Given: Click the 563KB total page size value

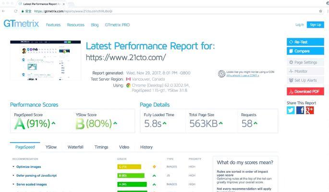Looking at the screenshot, I should (203, 123).
